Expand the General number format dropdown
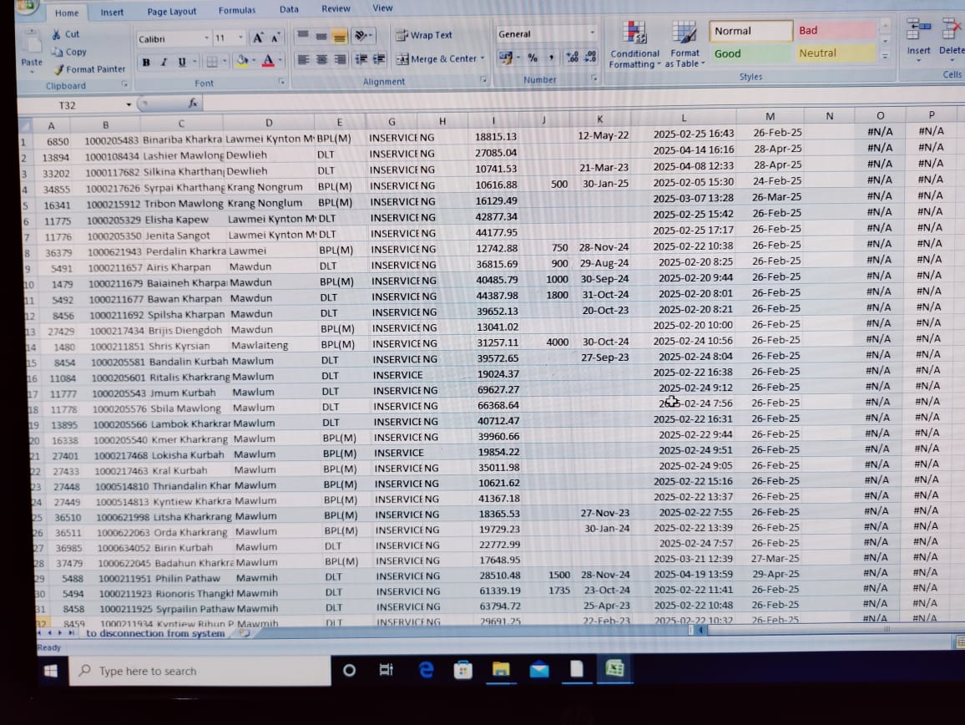The height and width of the screenshot is (725, 965). point(592,34)
